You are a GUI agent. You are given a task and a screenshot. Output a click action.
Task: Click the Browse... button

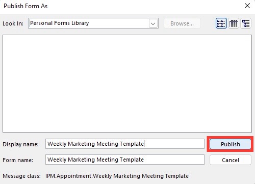[x=182, y=23]
